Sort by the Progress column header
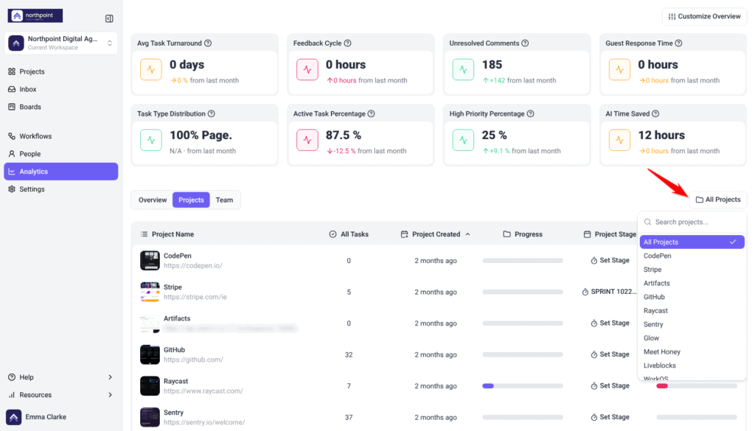755x431 pixels. (523, 234)
